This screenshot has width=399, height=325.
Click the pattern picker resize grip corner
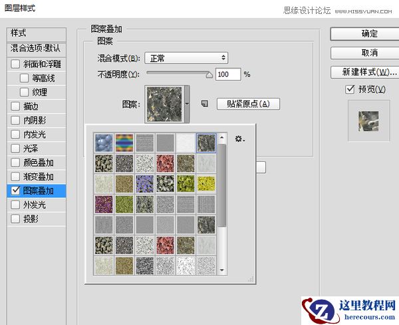point(251,279)
